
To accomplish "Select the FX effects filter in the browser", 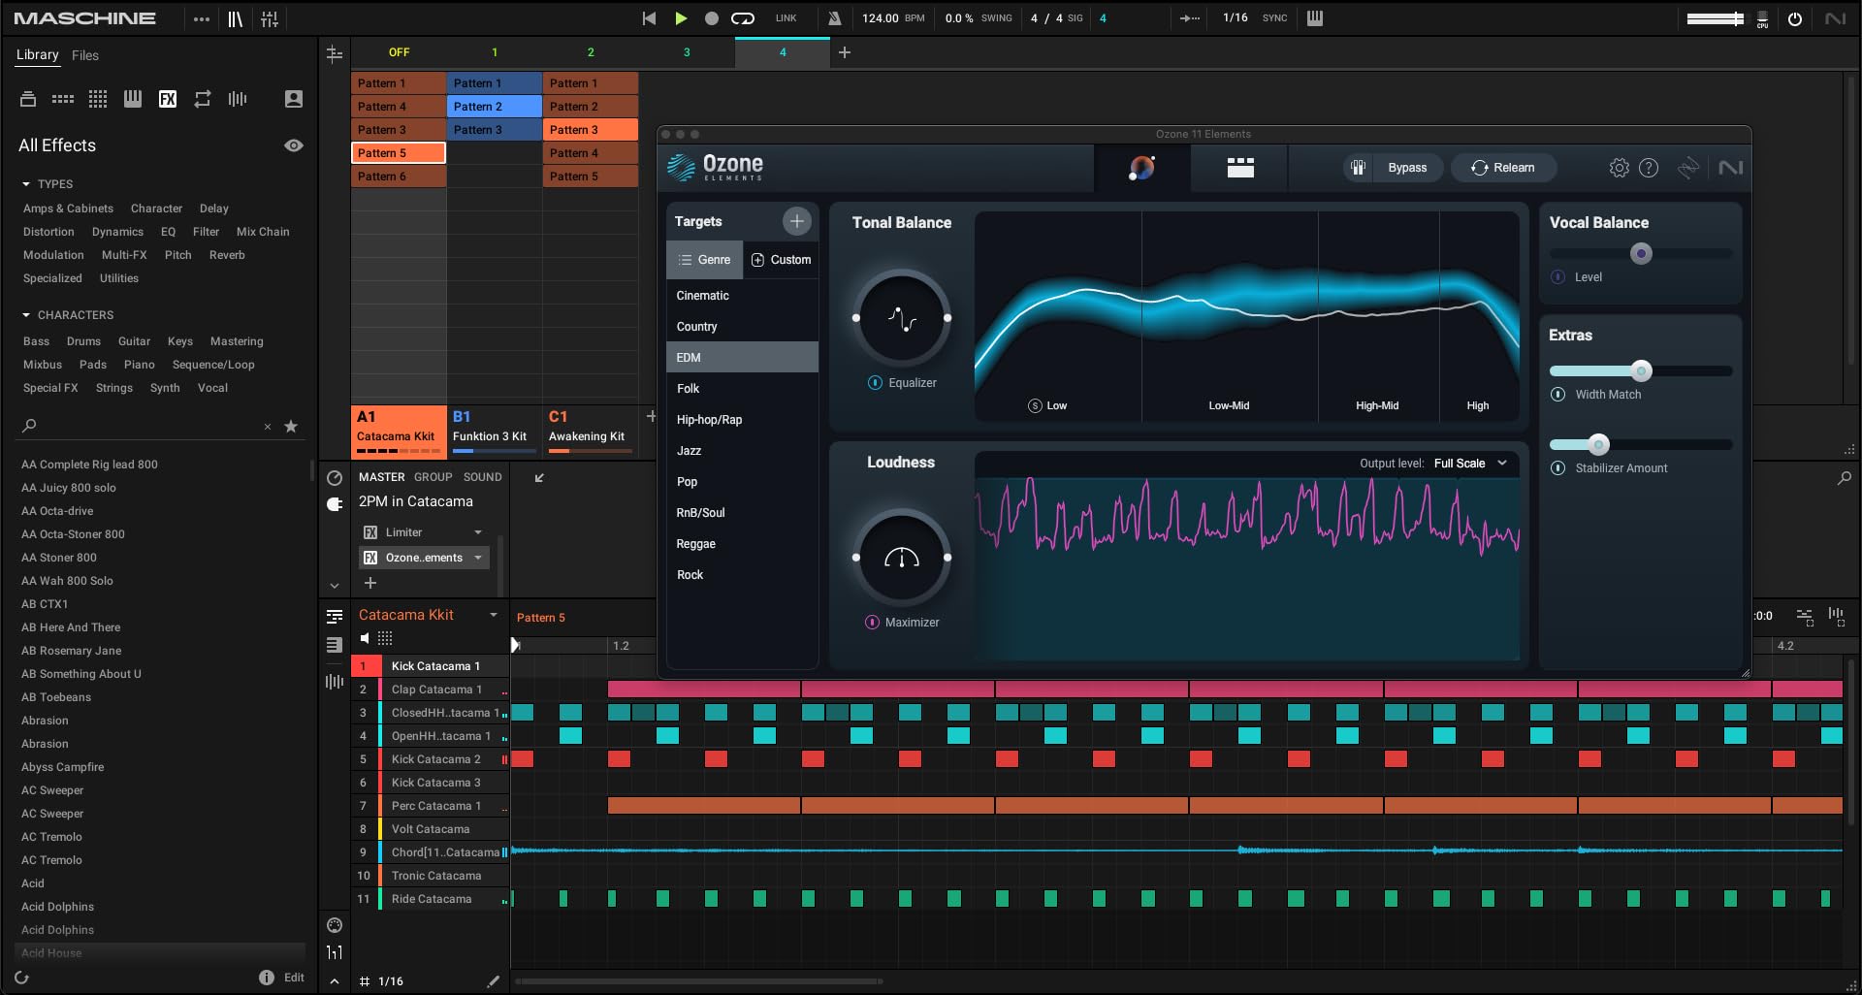I will 167,98.
